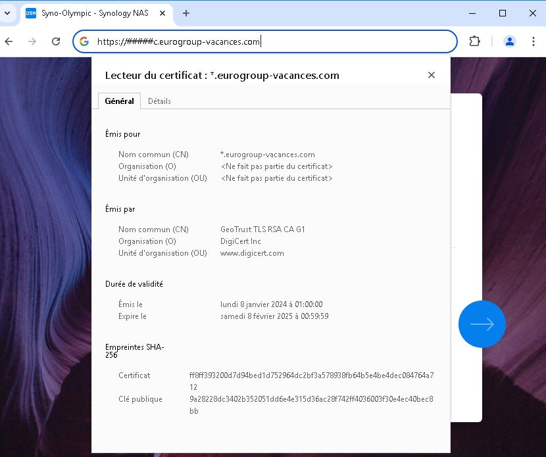
Task: Reload the current page
Action: (x=56, y=42)
